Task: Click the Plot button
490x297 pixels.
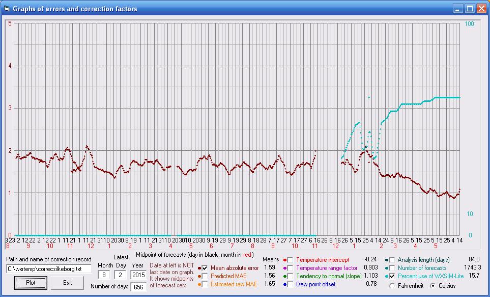Action: (30, 282)
